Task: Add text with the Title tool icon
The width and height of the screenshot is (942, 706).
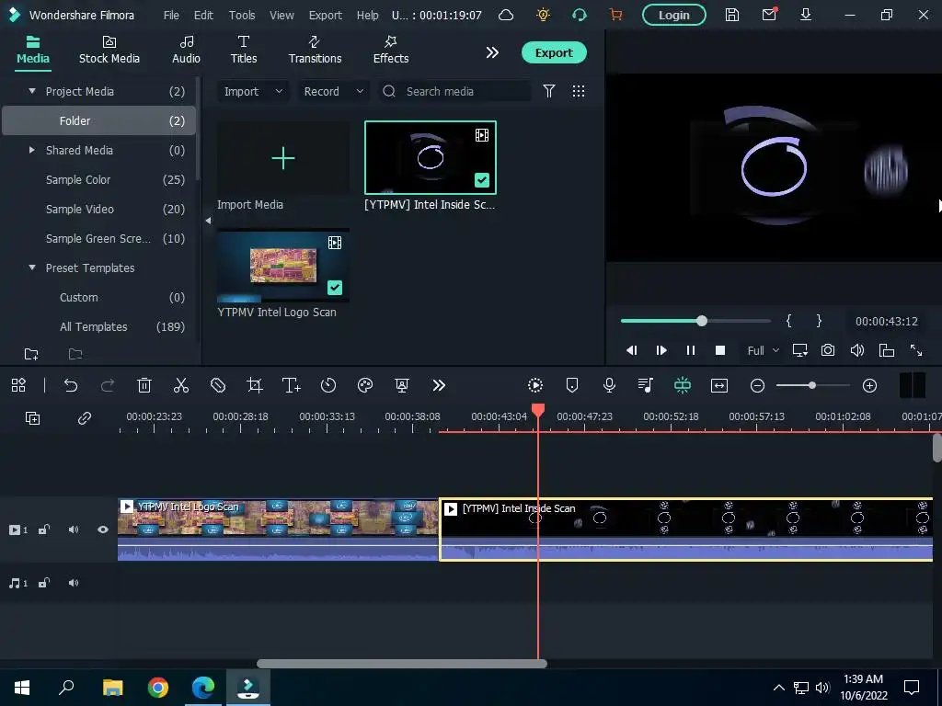Action: [292, 385]
